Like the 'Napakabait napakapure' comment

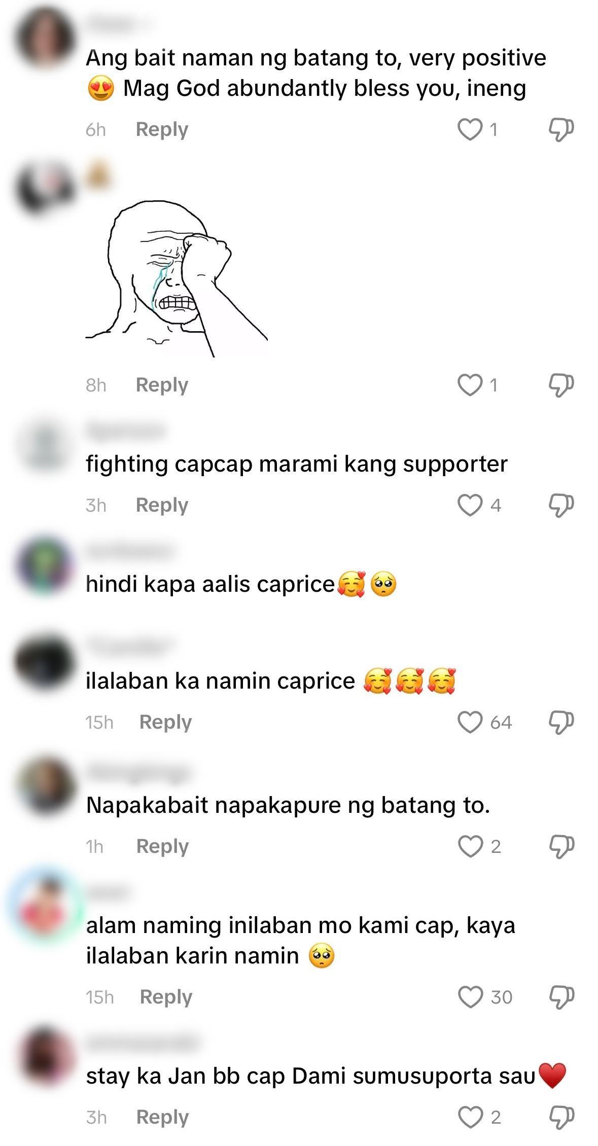click(x=470, y=846)
